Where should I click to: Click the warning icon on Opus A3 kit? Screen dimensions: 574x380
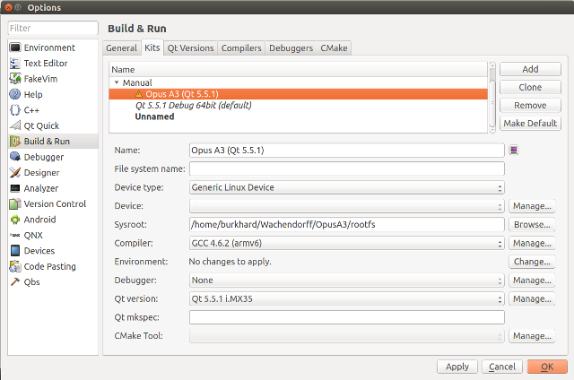point(139,94)
